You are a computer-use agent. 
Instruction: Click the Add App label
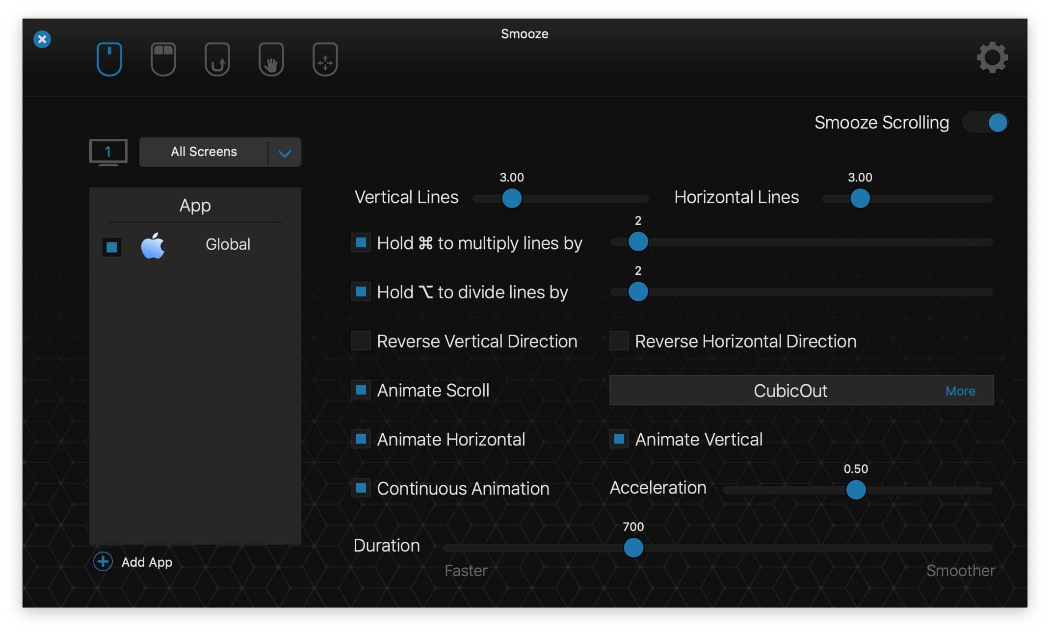tap(147, 562)
